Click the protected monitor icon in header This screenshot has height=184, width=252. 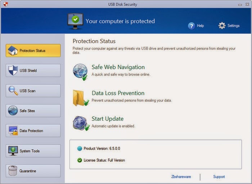tap(75, 21)
